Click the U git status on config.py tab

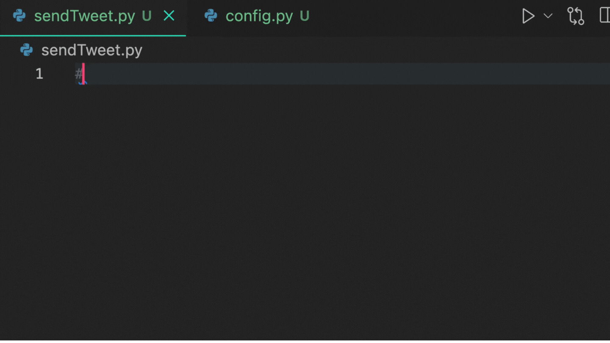(304, 16)
